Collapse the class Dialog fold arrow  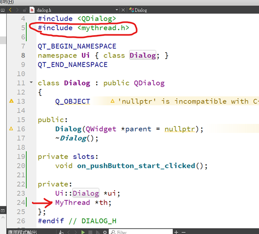pos(31,82)
